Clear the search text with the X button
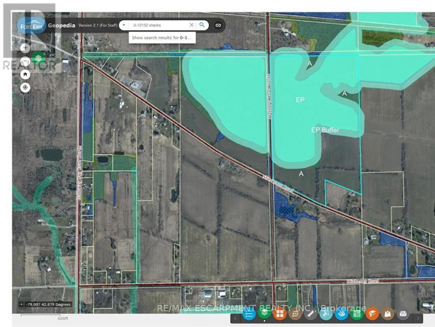 click(191, 25)
